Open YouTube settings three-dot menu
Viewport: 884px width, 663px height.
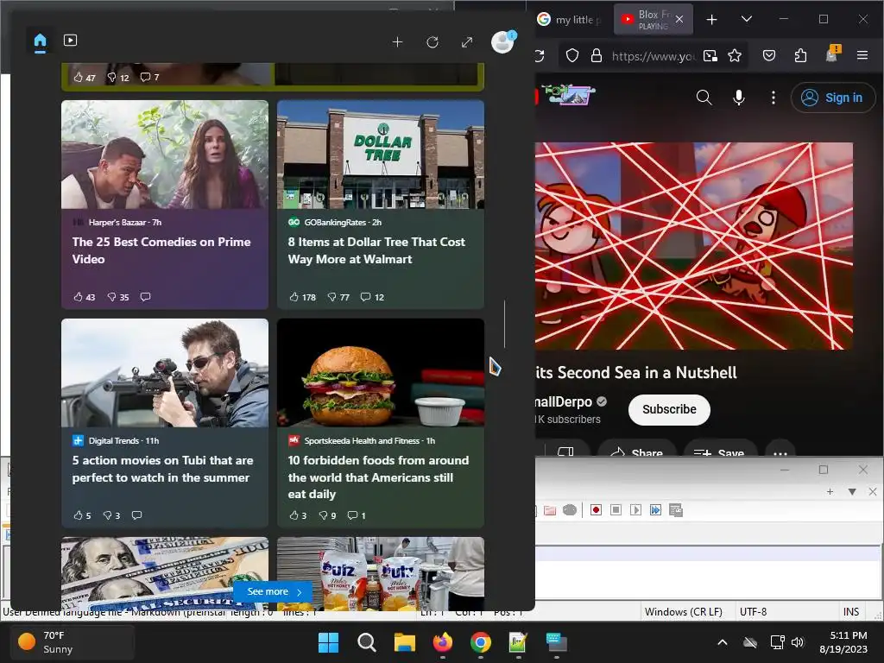point(773,98)
